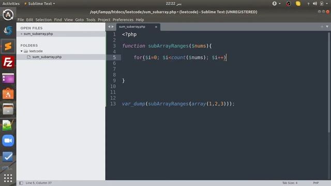Open the Help menu
The height and width of the screenshot is (186, 331).
(140, 20)
